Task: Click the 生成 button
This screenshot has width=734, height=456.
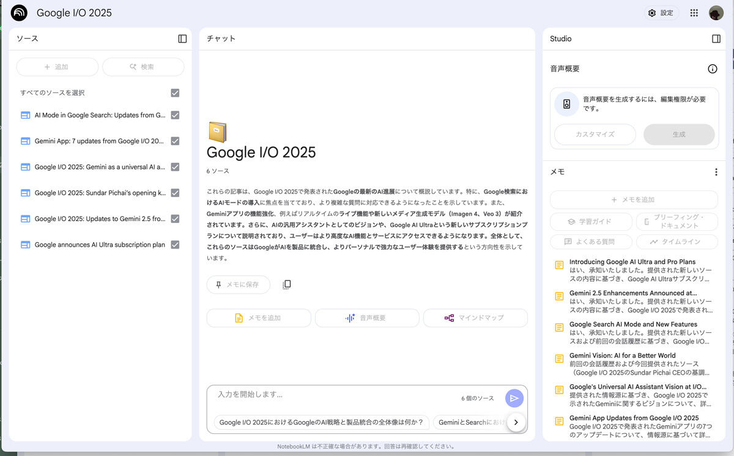Action: pyautogui.click(x=679, y=134)
